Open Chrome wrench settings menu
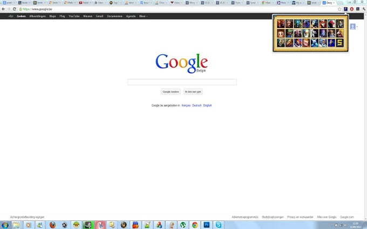367x229 pixels. (x=364, y=9)
